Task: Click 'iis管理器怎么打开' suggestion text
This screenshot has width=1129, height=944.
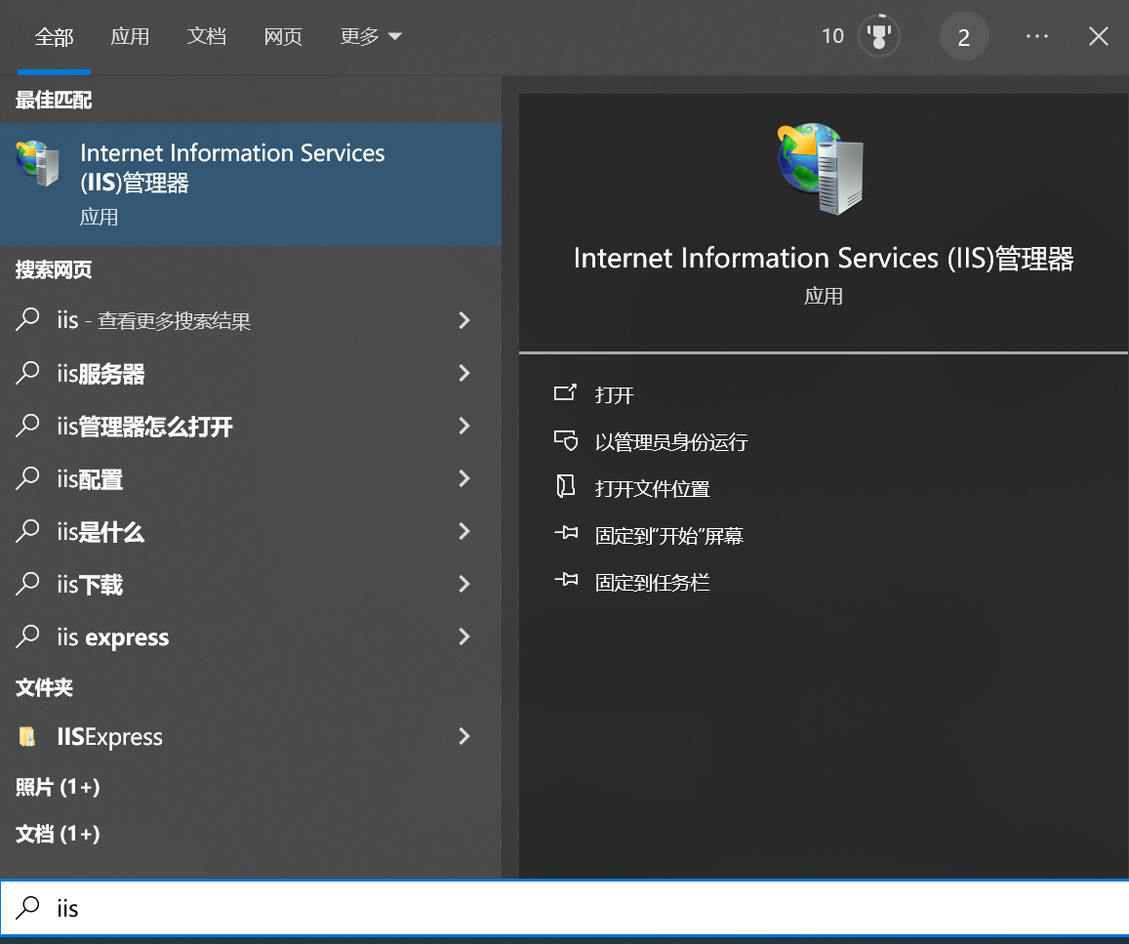Action: point(144,427)
